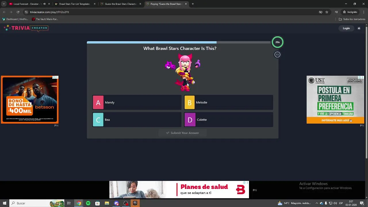
Task: Select answer D Colette
Action: click(x=229, y=120)
